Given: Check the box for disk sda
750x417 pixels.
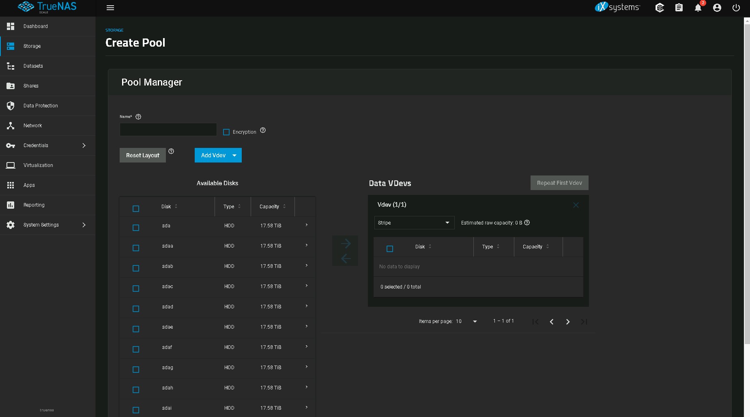Looking at the screenshot, I should (x=136, y=228).
